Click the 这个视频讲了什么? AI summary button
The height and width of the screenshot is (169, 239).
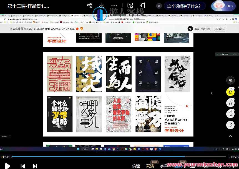click(x=185, y=6)
